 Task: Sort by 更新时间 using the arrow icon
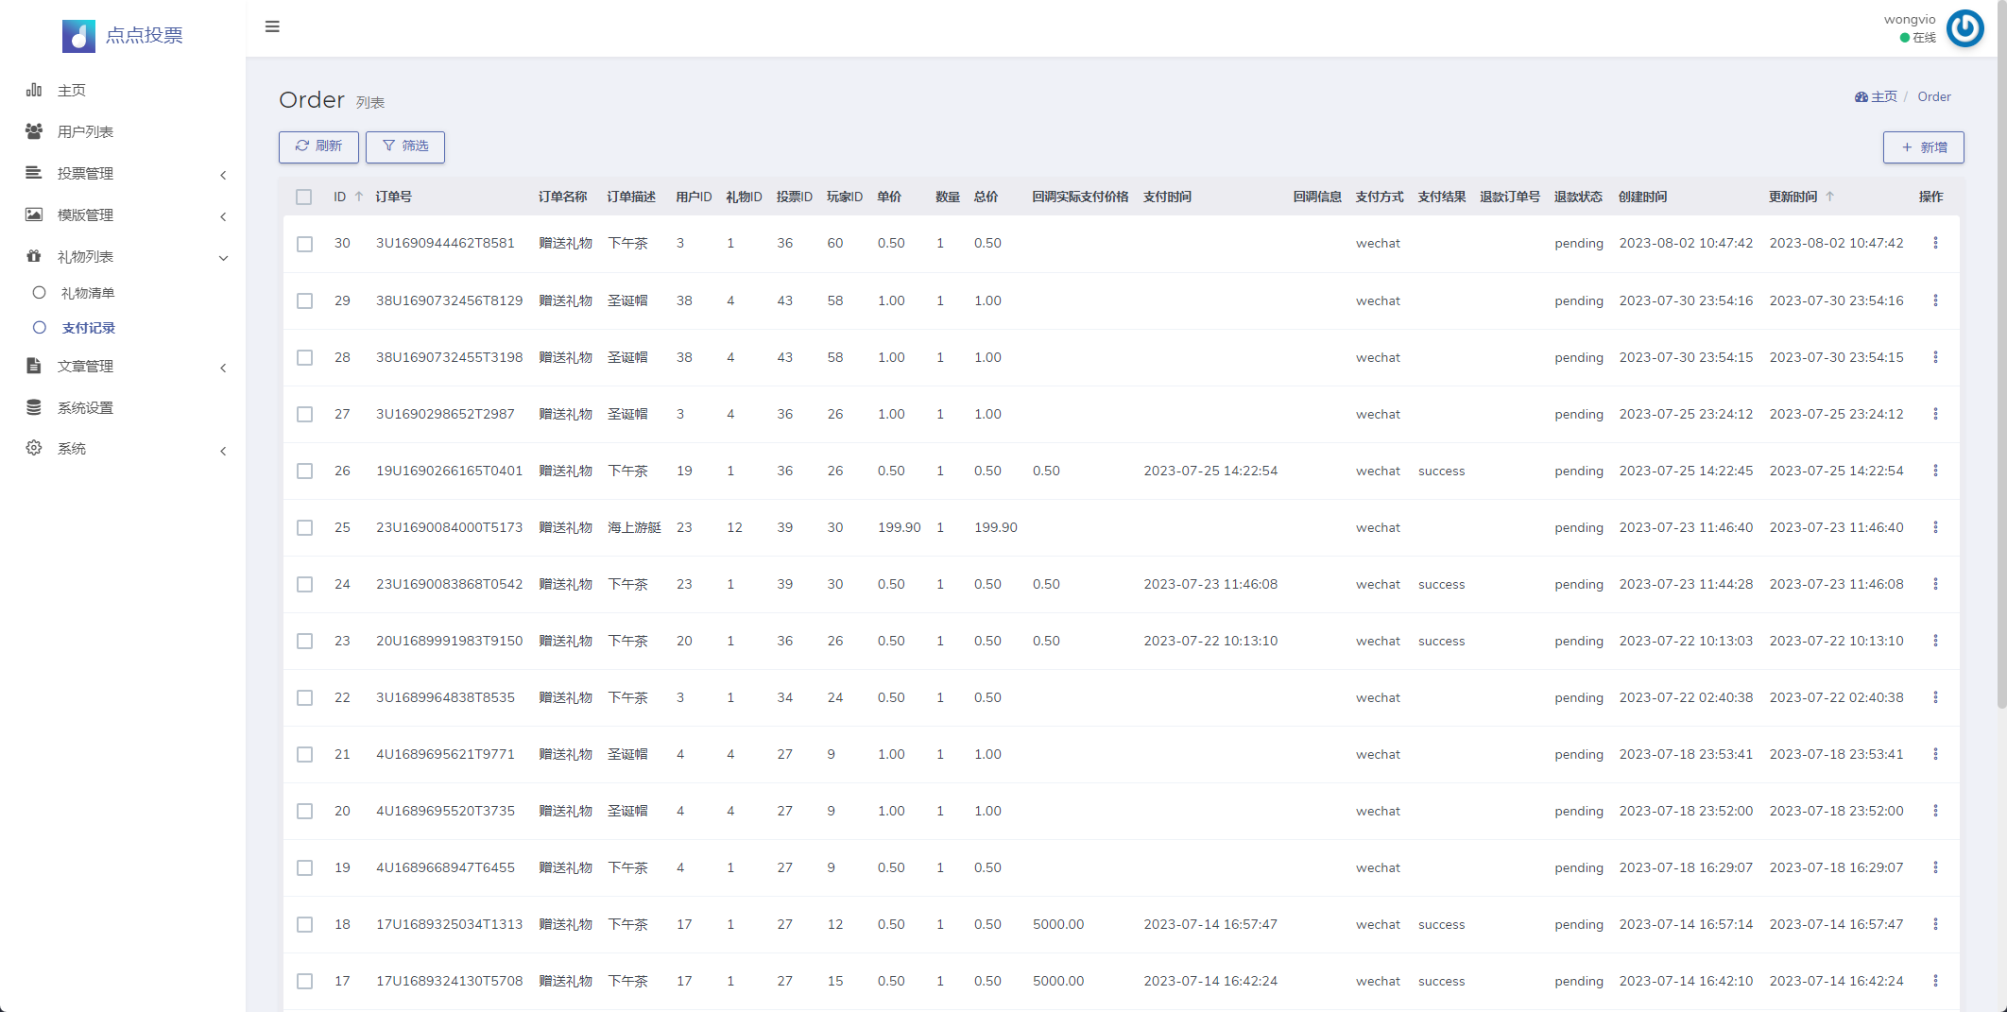(1830, 197)
